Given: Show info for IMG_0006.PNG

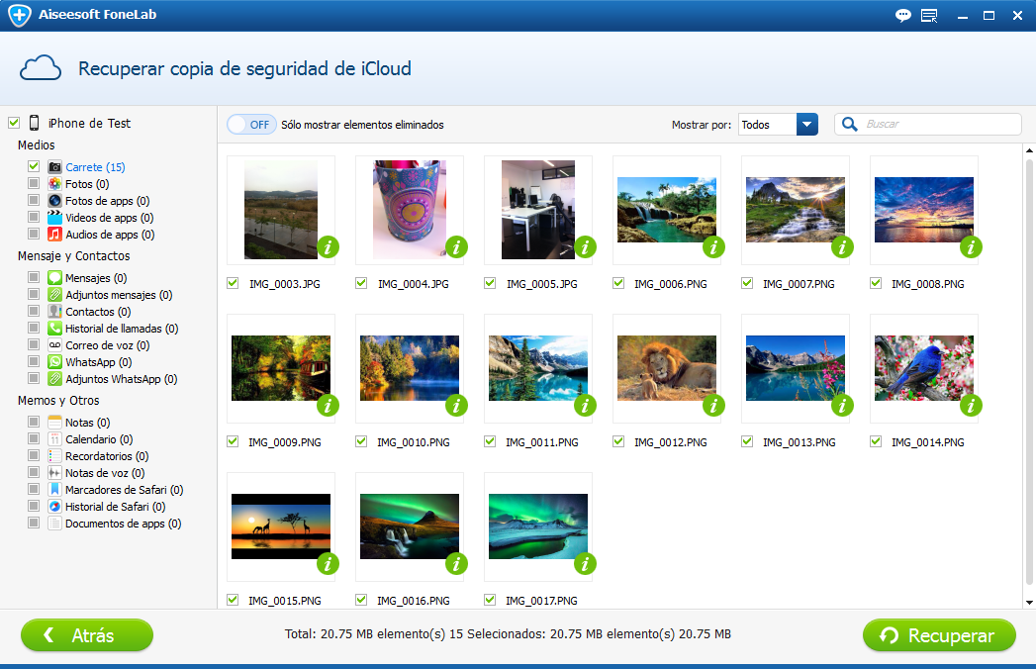Looking at the screenshot, I should [713, 247].
